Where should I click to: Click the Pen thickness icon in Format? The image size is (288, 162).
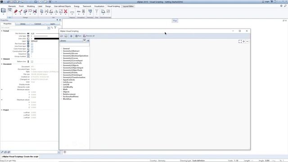click(x=28, y=33)
